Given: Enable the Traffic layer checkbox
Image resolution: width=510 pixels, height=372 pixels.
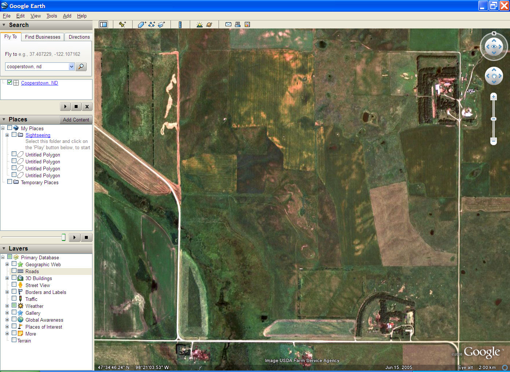Looking at the screenshot, I should pos(14,298).
